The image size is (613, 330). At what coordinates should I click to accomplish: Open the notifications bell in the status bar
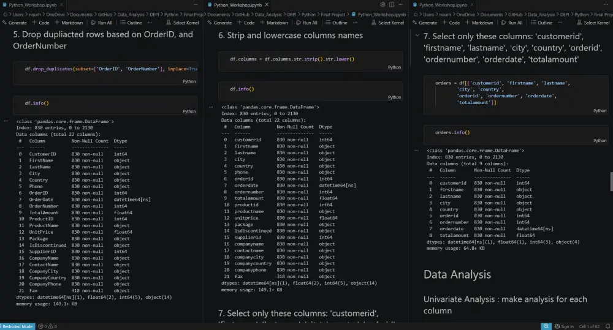607,326
